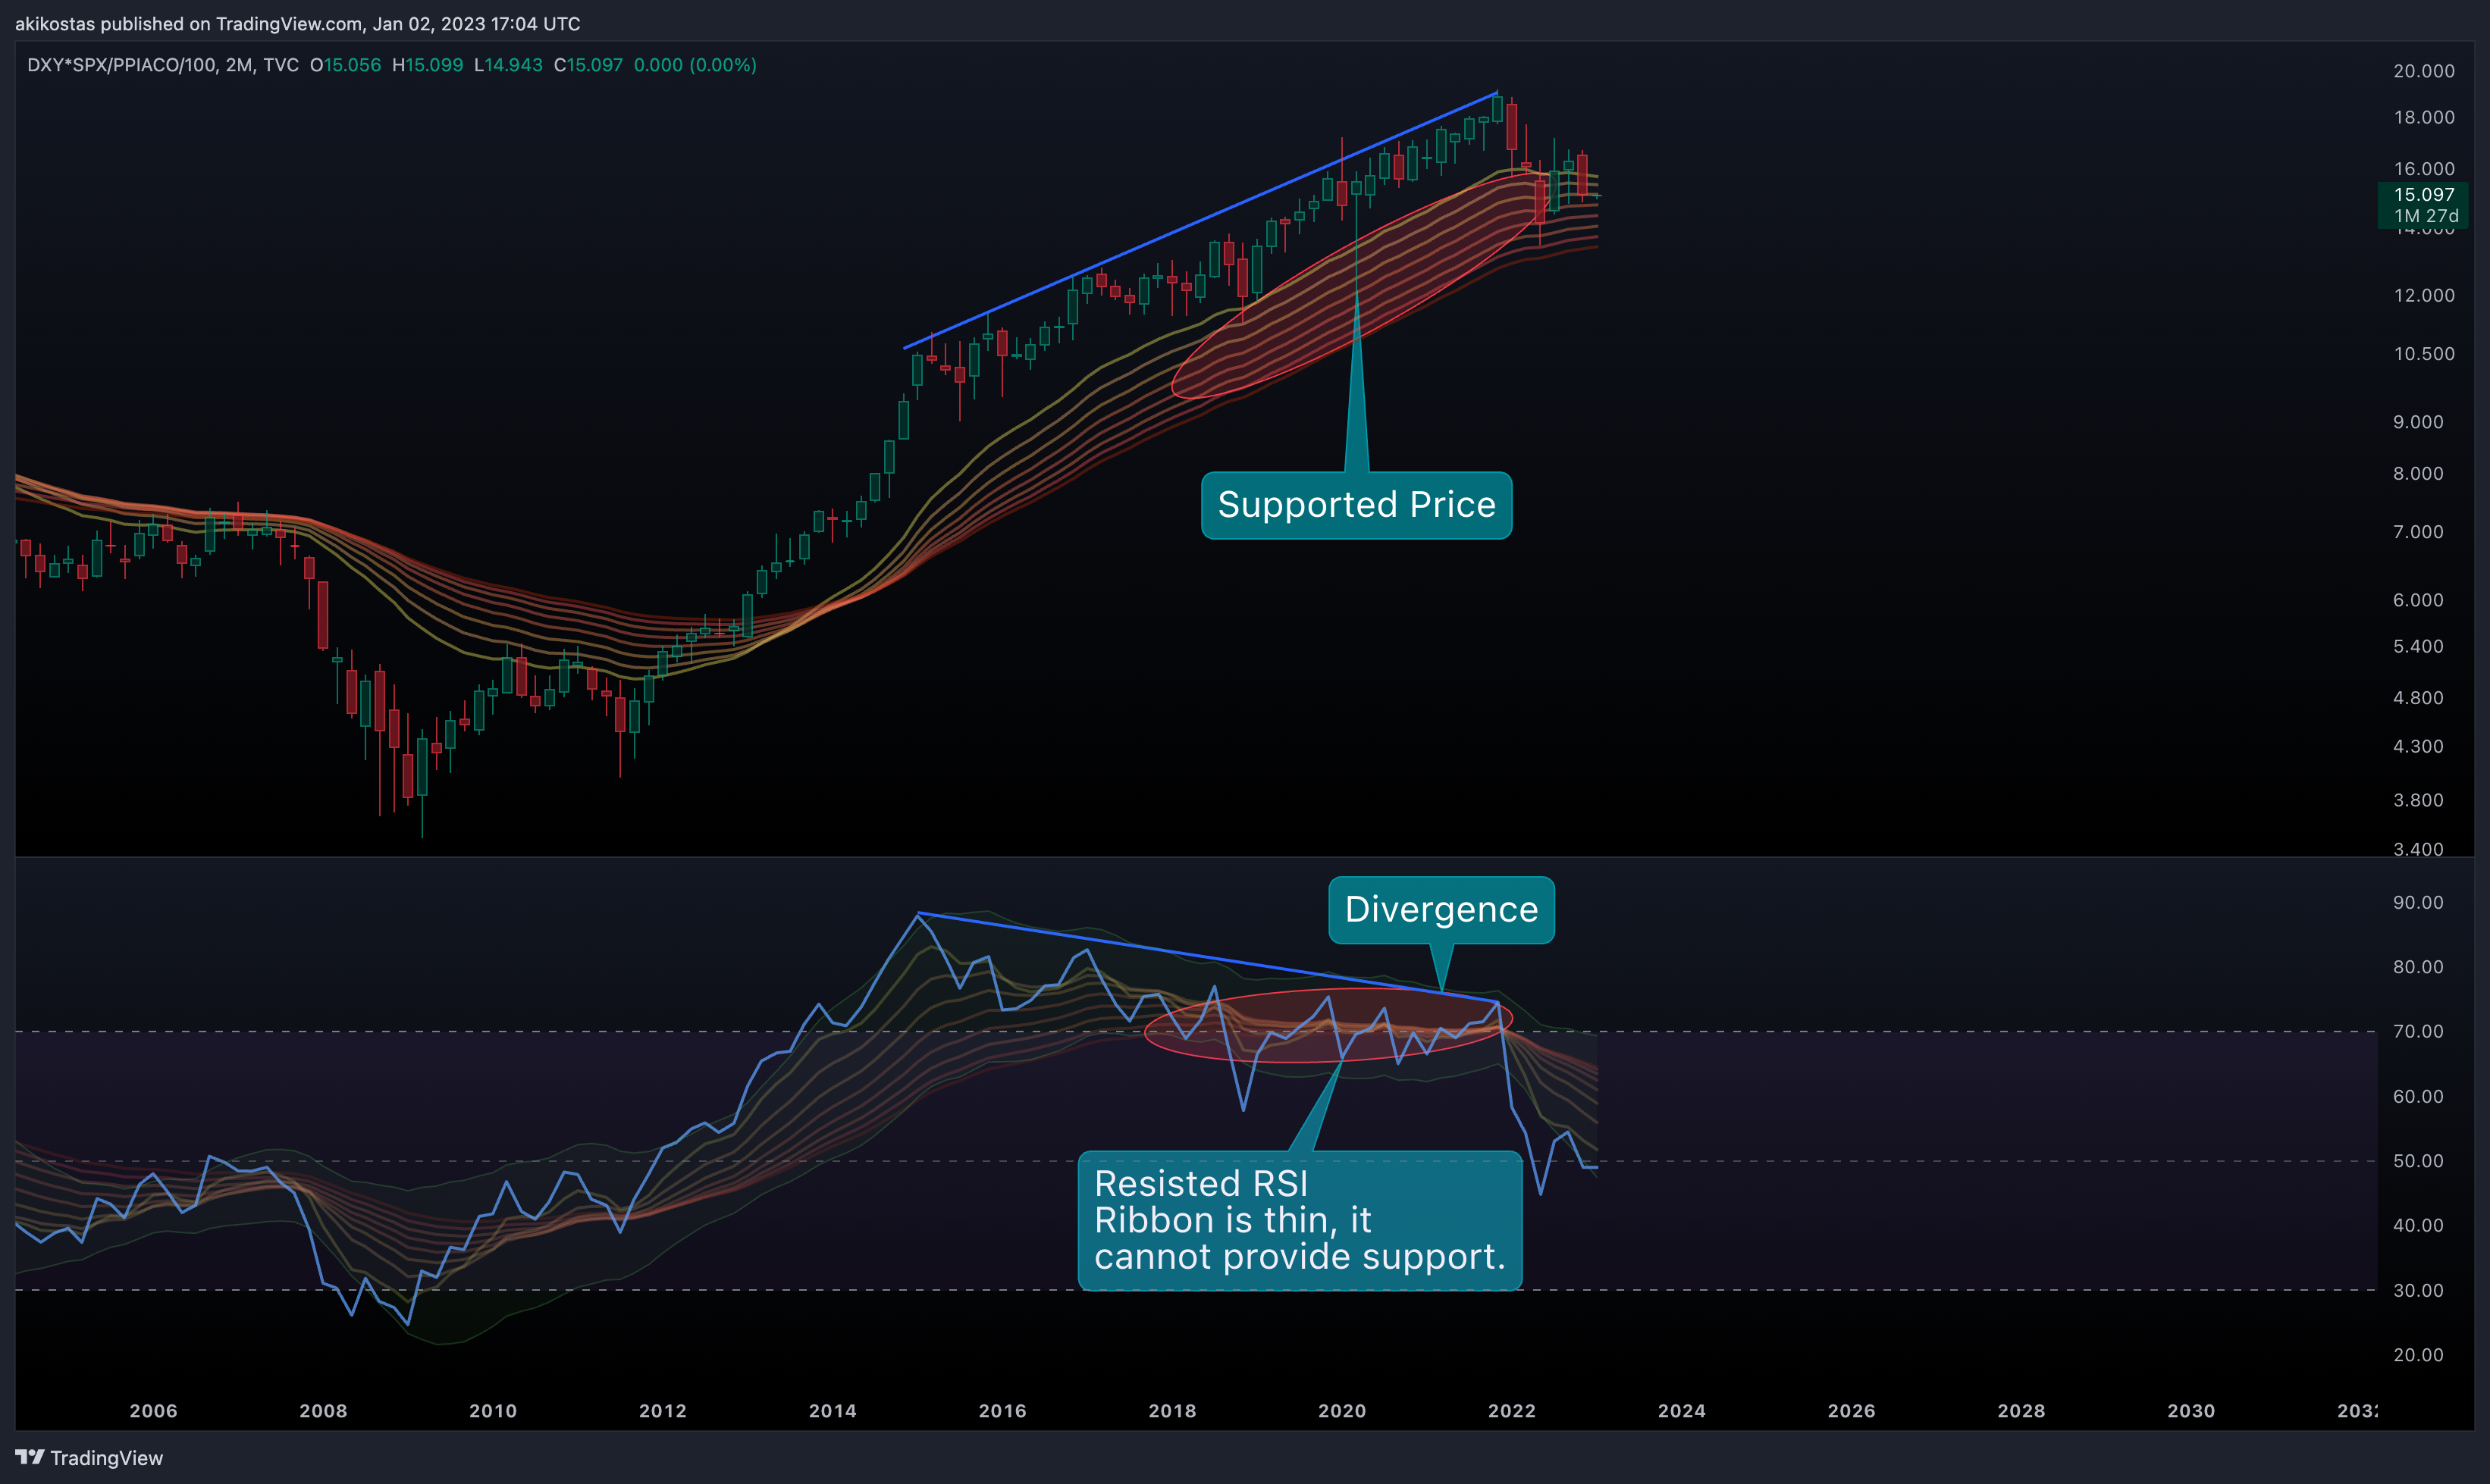Click the RSI 40.00 axis label
Viewport: 2490px width, 1484px height.
point(2418,1225)
